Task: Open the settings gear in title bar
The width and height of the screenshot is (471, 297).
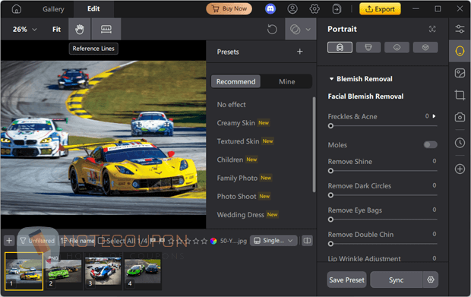Action: coord(315,9)
